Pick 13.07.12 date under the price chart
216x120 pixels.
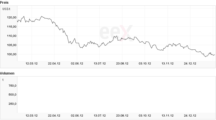[99, 64]
